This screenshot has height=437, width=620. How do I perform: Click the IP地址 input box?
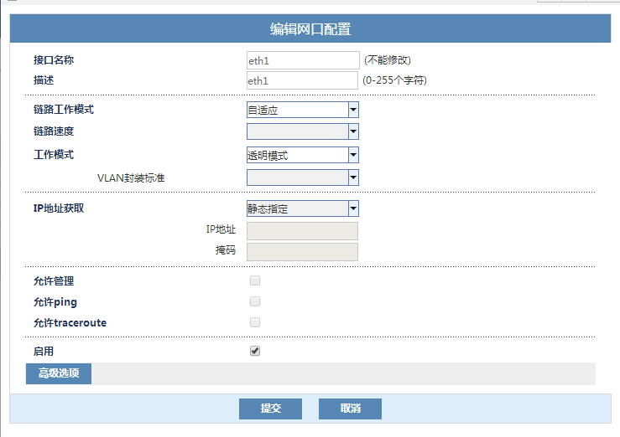tap(302, 230)
